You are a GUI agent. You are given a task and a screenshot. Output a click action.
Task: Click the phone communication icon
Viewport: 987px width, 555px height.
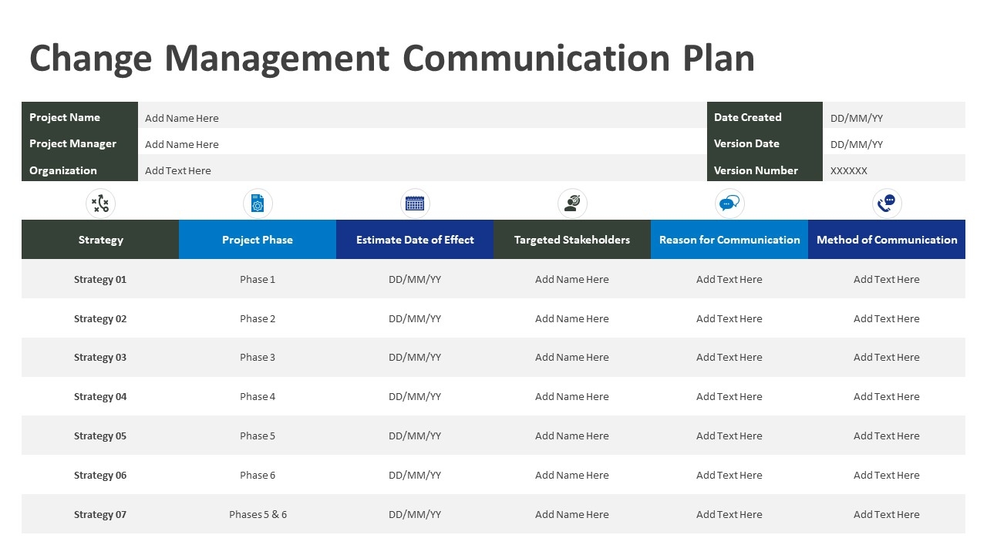887,203
